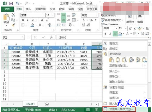Viewport: 152px width, 112px height.
Task: Toggle right alignment in ribbon
Action: pyautogui.click(x=68, y=20)
